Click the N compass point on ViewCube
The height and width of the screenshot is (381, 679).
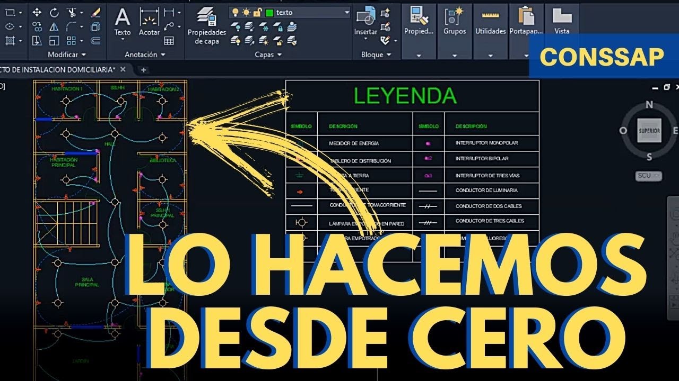(649, 105)
